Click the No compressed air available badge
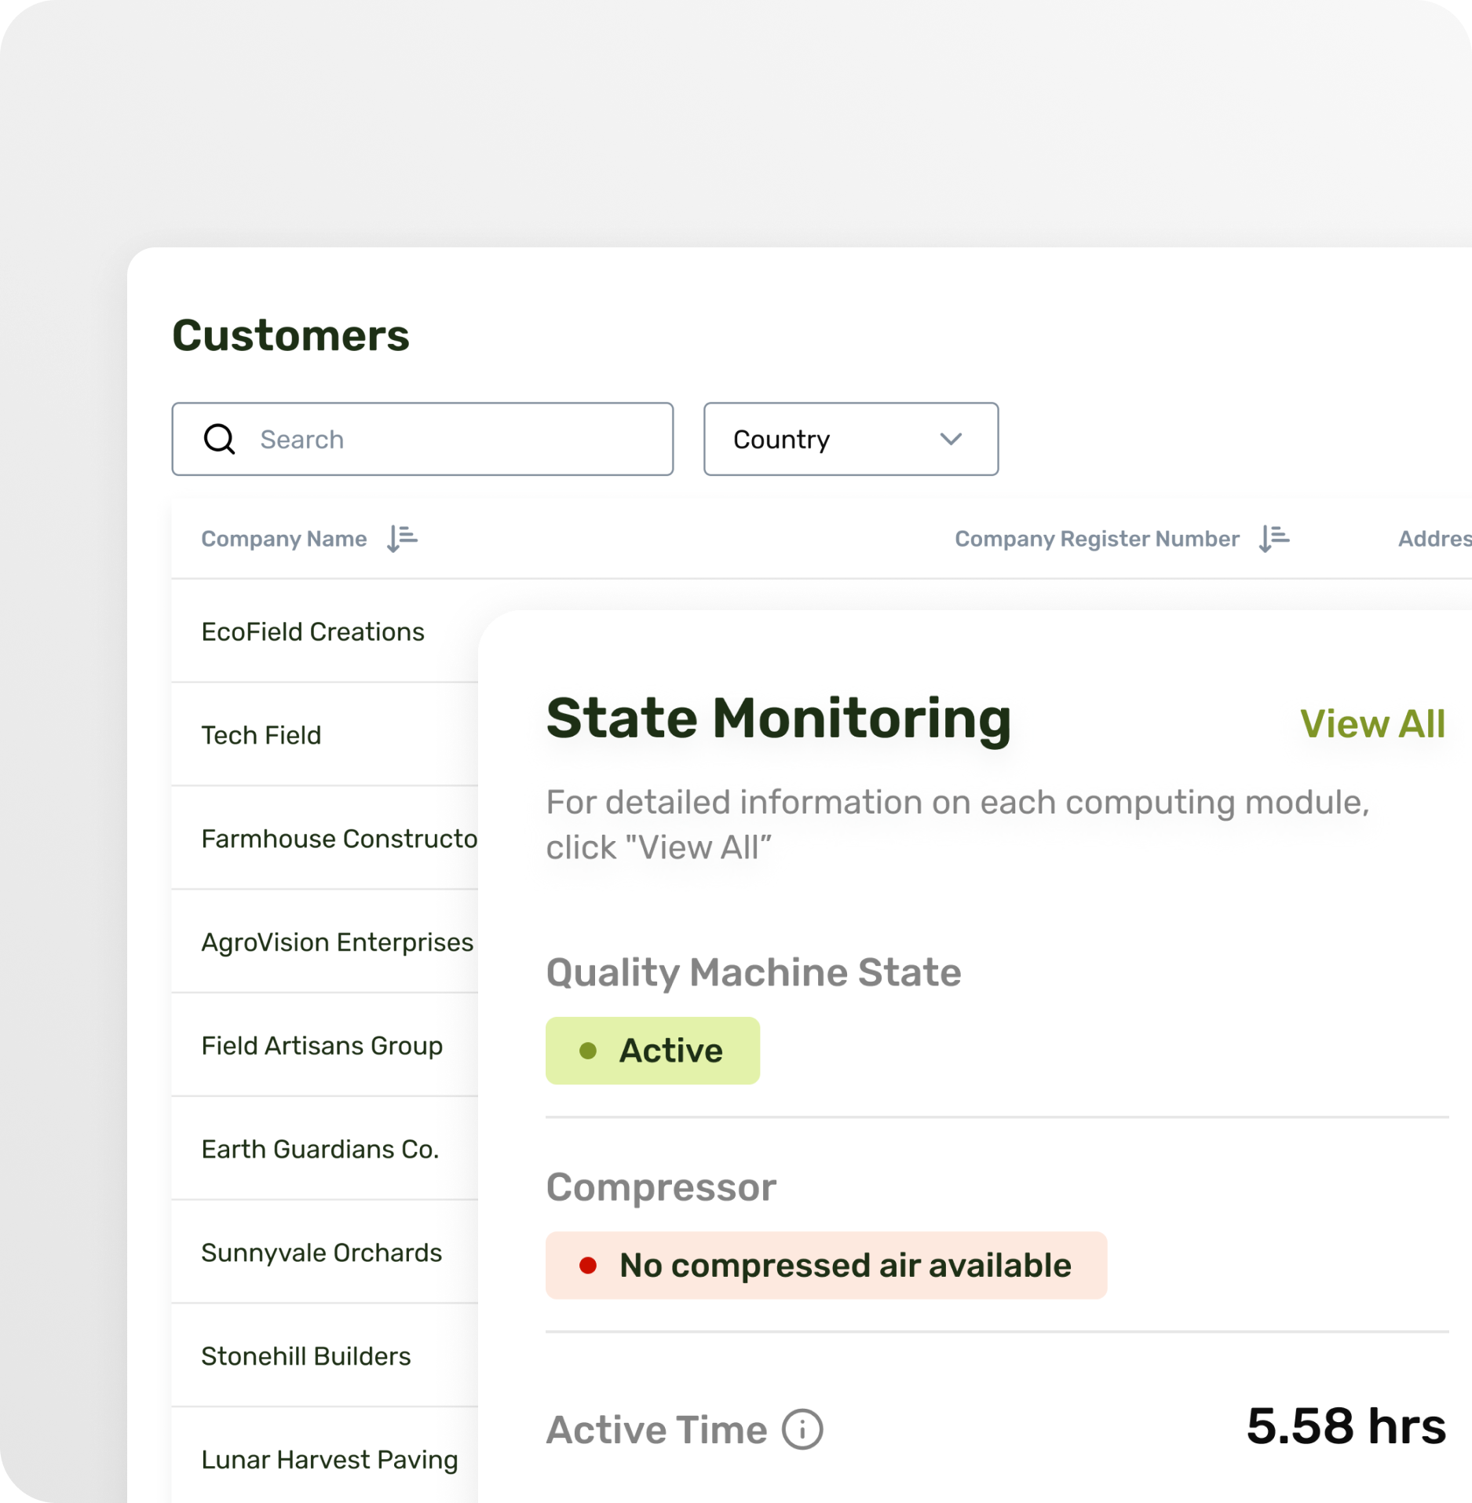The image size is (1472, 1503). (x=826, y=1265)
